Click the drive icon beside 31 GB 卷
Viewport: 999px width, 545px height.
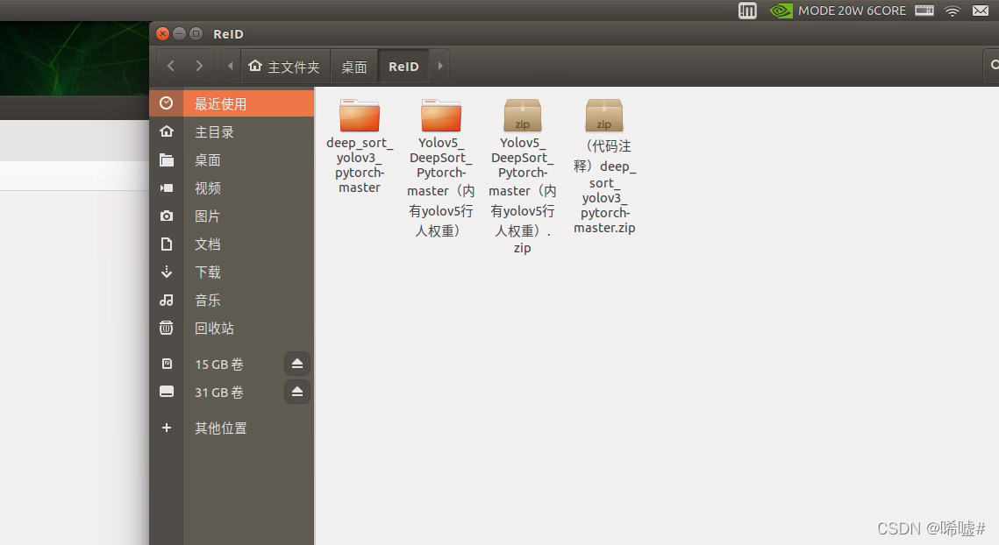click(167, 392)
